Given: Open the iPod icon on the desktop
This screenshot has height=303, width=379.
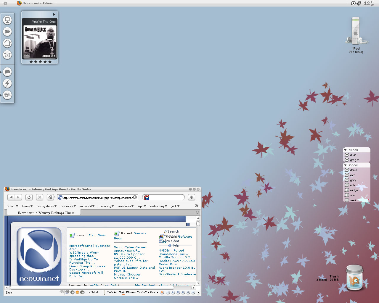Looking at the screenshot, I should click(356, 31).
